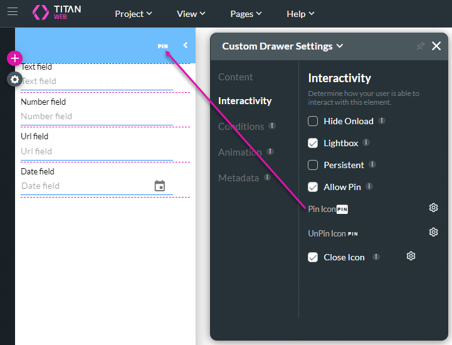The height and width of the screenshot is (345, 452).
Task: Open the drawer settings gear icon
Action: (14, 79)
